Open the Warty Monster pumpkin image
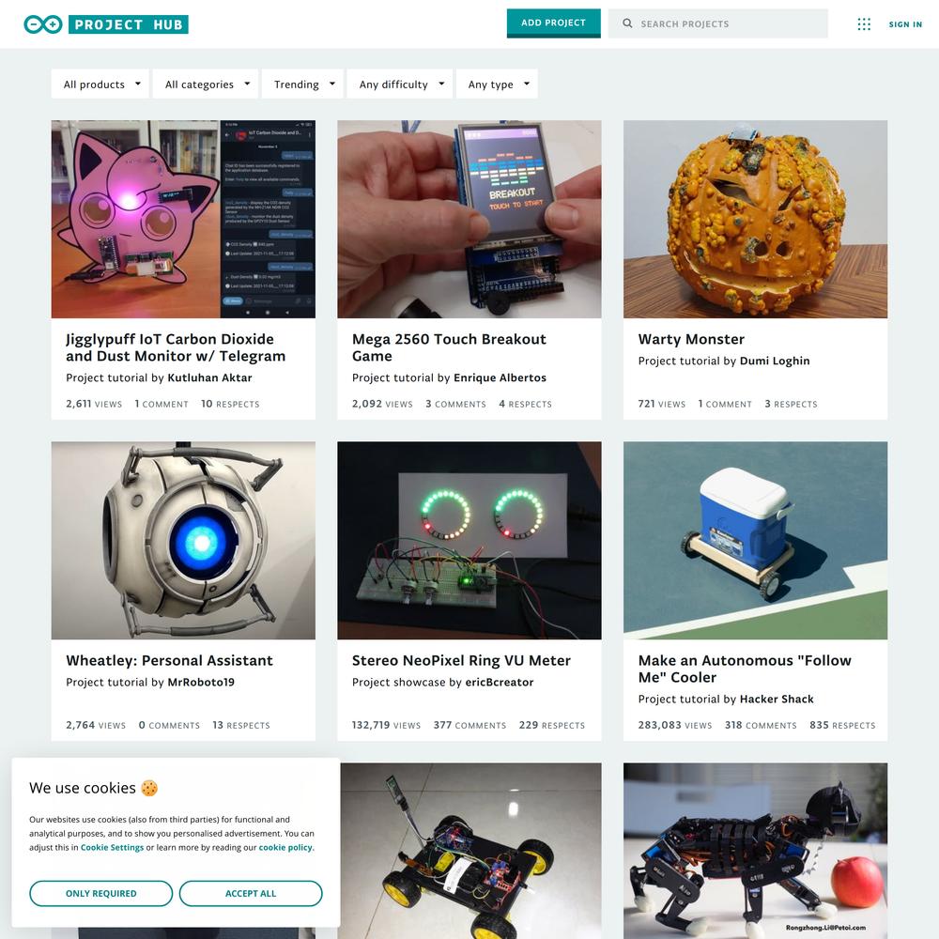 [755, 219]
